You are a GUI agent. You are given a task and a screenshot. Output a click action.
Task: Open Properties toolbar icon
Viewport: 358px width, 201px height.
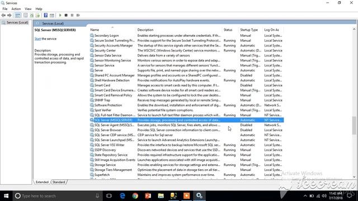tap(25, 15)
